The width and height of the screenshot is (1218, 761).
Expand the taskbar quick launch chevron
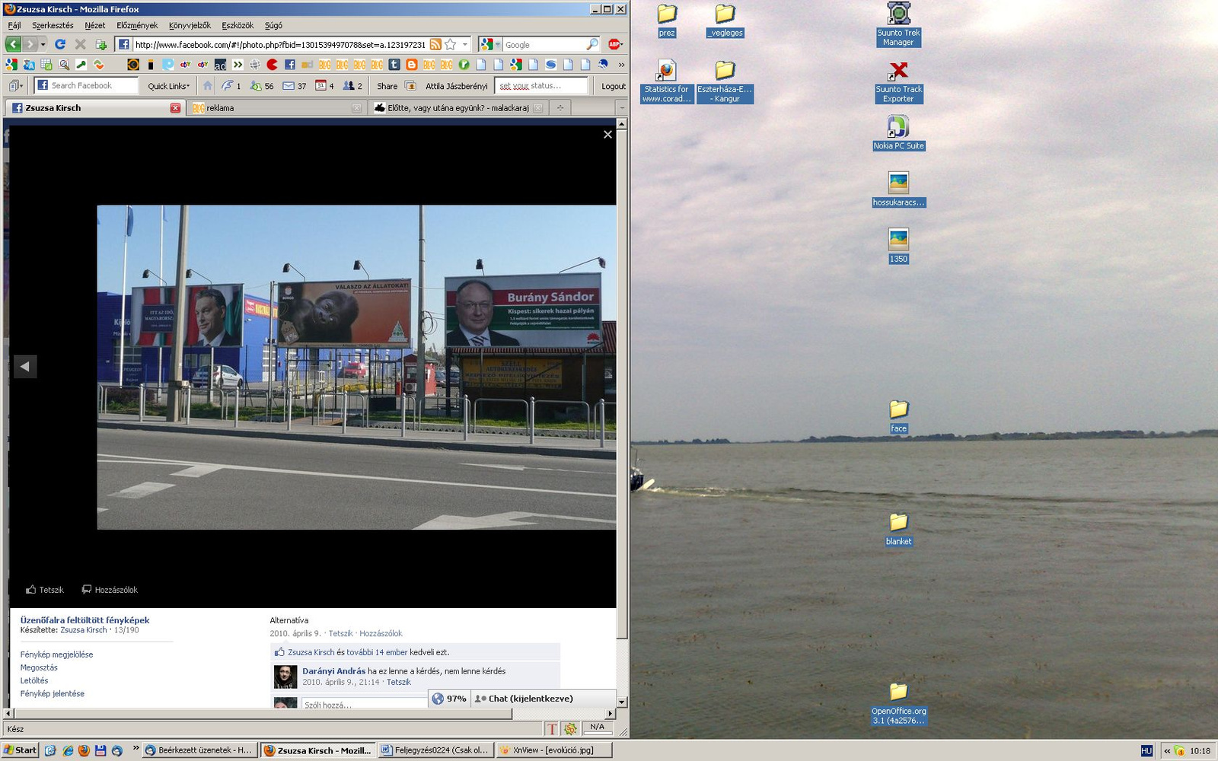tap(136, 749)
